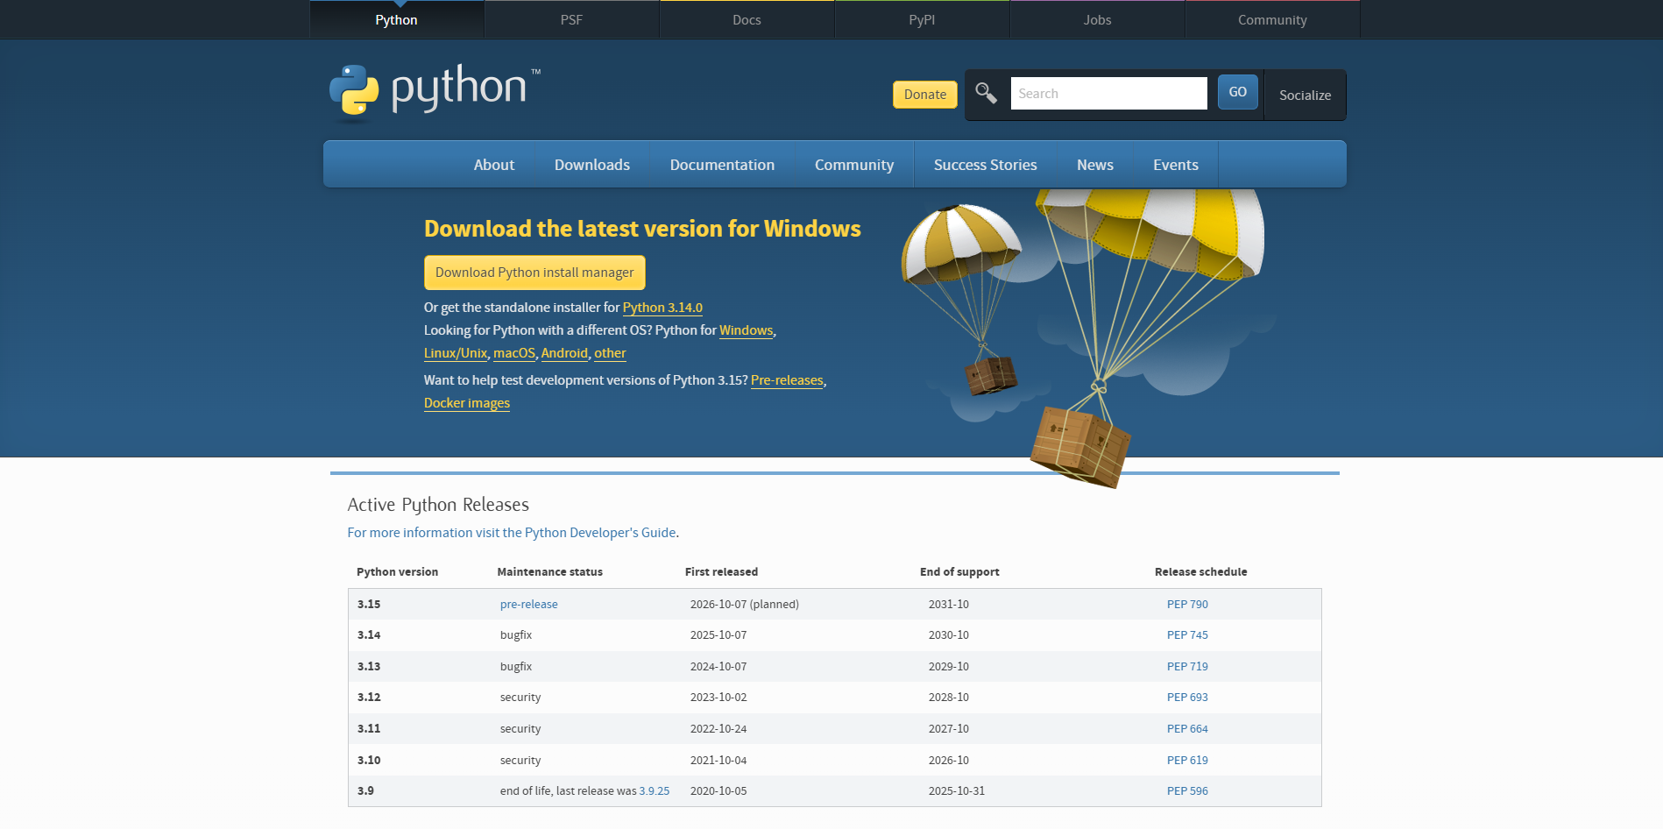The height and width of the screenshot is (829, 1663).
Task: Click inside the Search input field
Action: click(x=1107, y=93)
